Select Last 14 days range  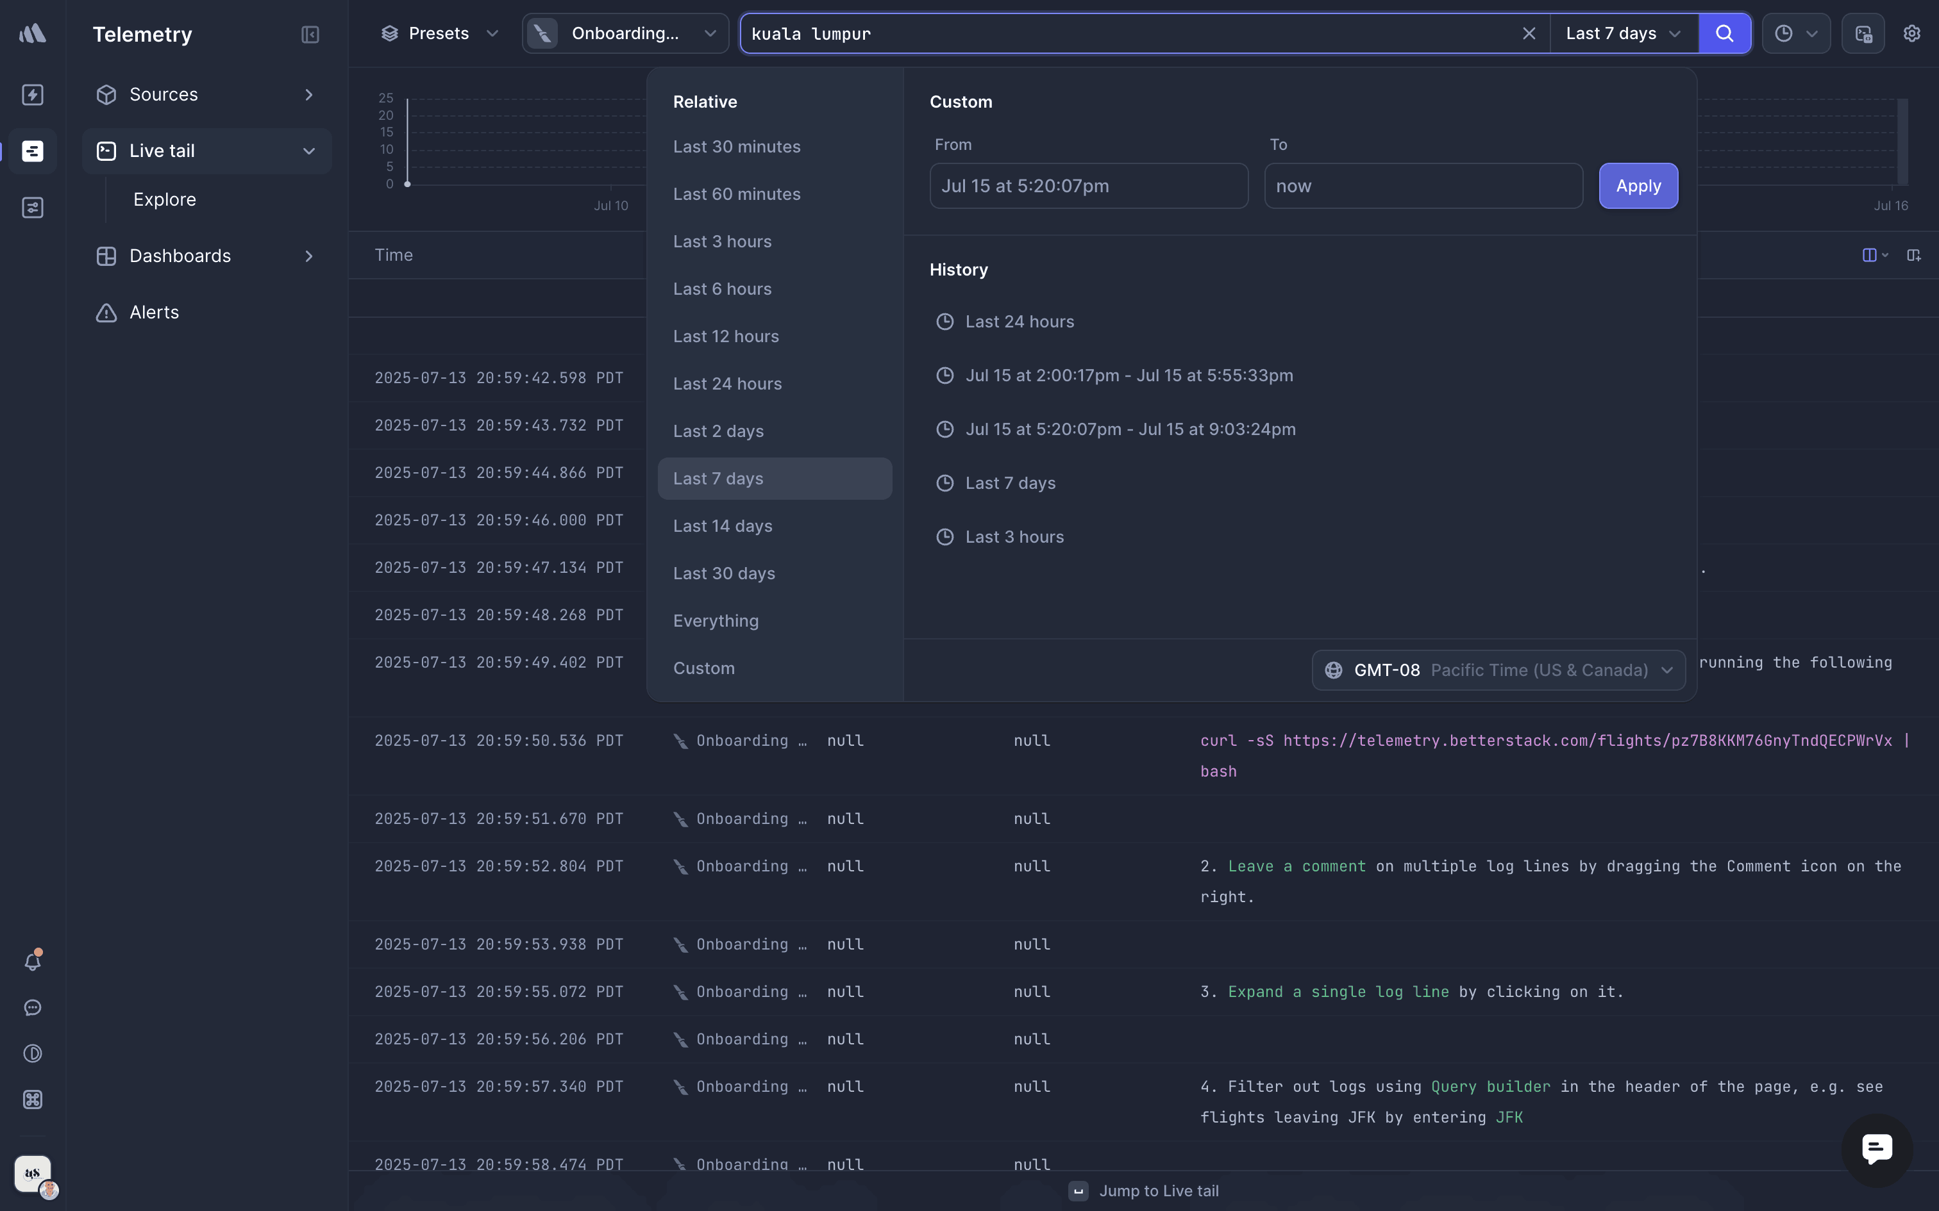coord(723,526)
